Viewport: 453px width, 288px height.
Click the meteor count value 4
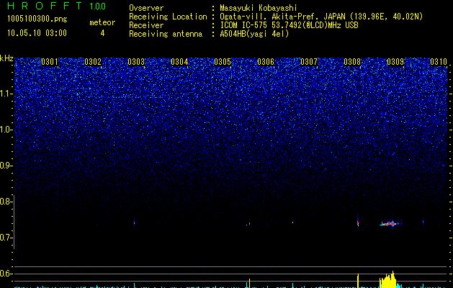[102, 33]
